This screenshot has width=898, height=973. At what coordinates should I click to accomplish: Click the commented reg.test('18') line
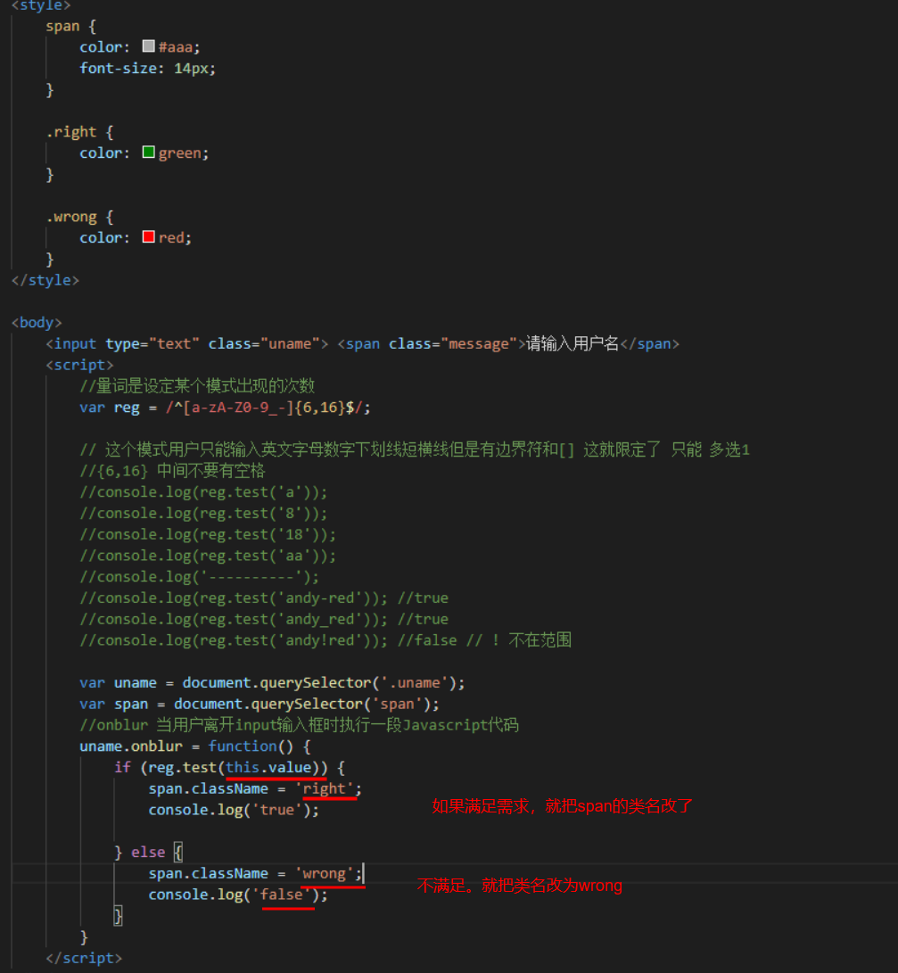click(x=208, y=534)
